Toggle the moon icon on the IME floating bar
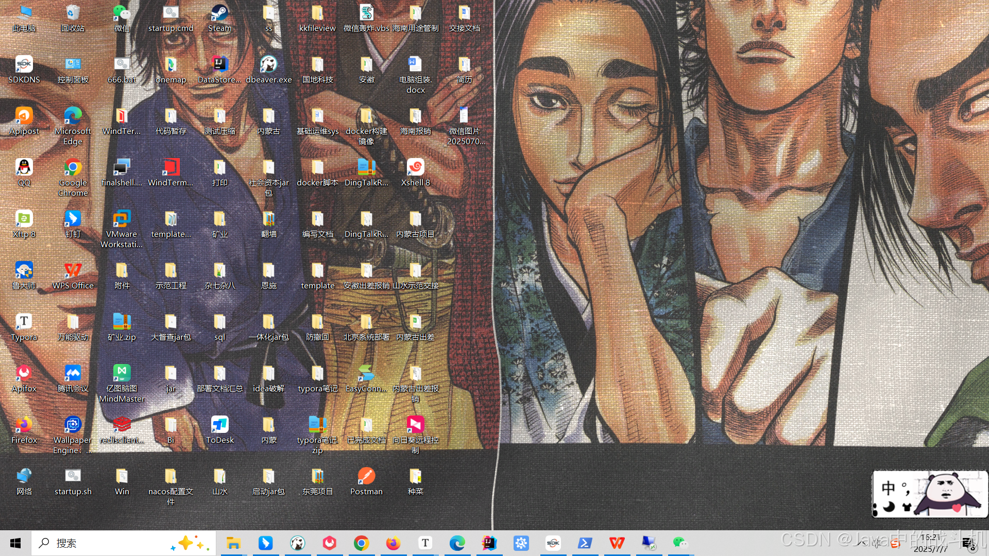 [x=889, y=507]
